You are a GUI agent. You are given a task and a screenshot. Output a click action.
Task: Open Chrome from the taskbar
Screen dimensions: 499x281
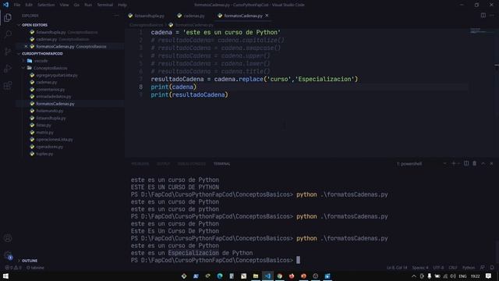tap(279, 276)
